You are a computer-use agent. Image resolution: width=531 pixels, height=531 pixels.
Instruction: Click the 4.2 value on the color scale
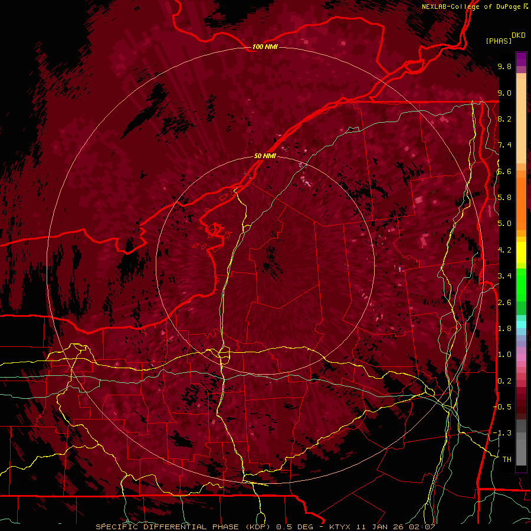point(504,250)
